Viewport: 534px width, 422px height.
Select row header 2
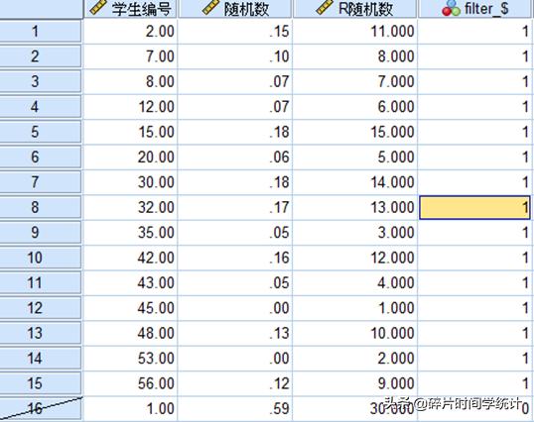tap(41, 56)
